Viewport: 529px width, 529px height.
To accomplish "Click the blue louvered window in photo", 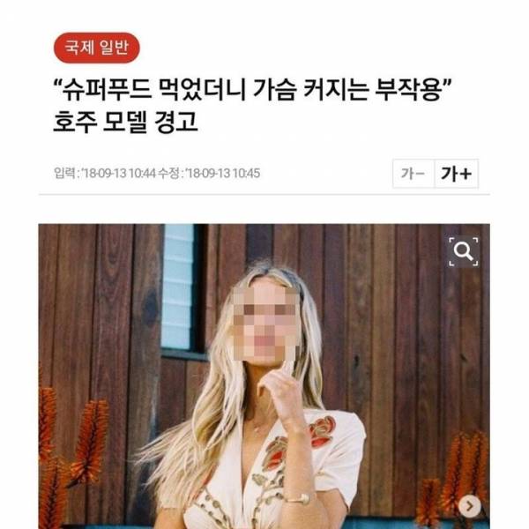I will (177, 287).
